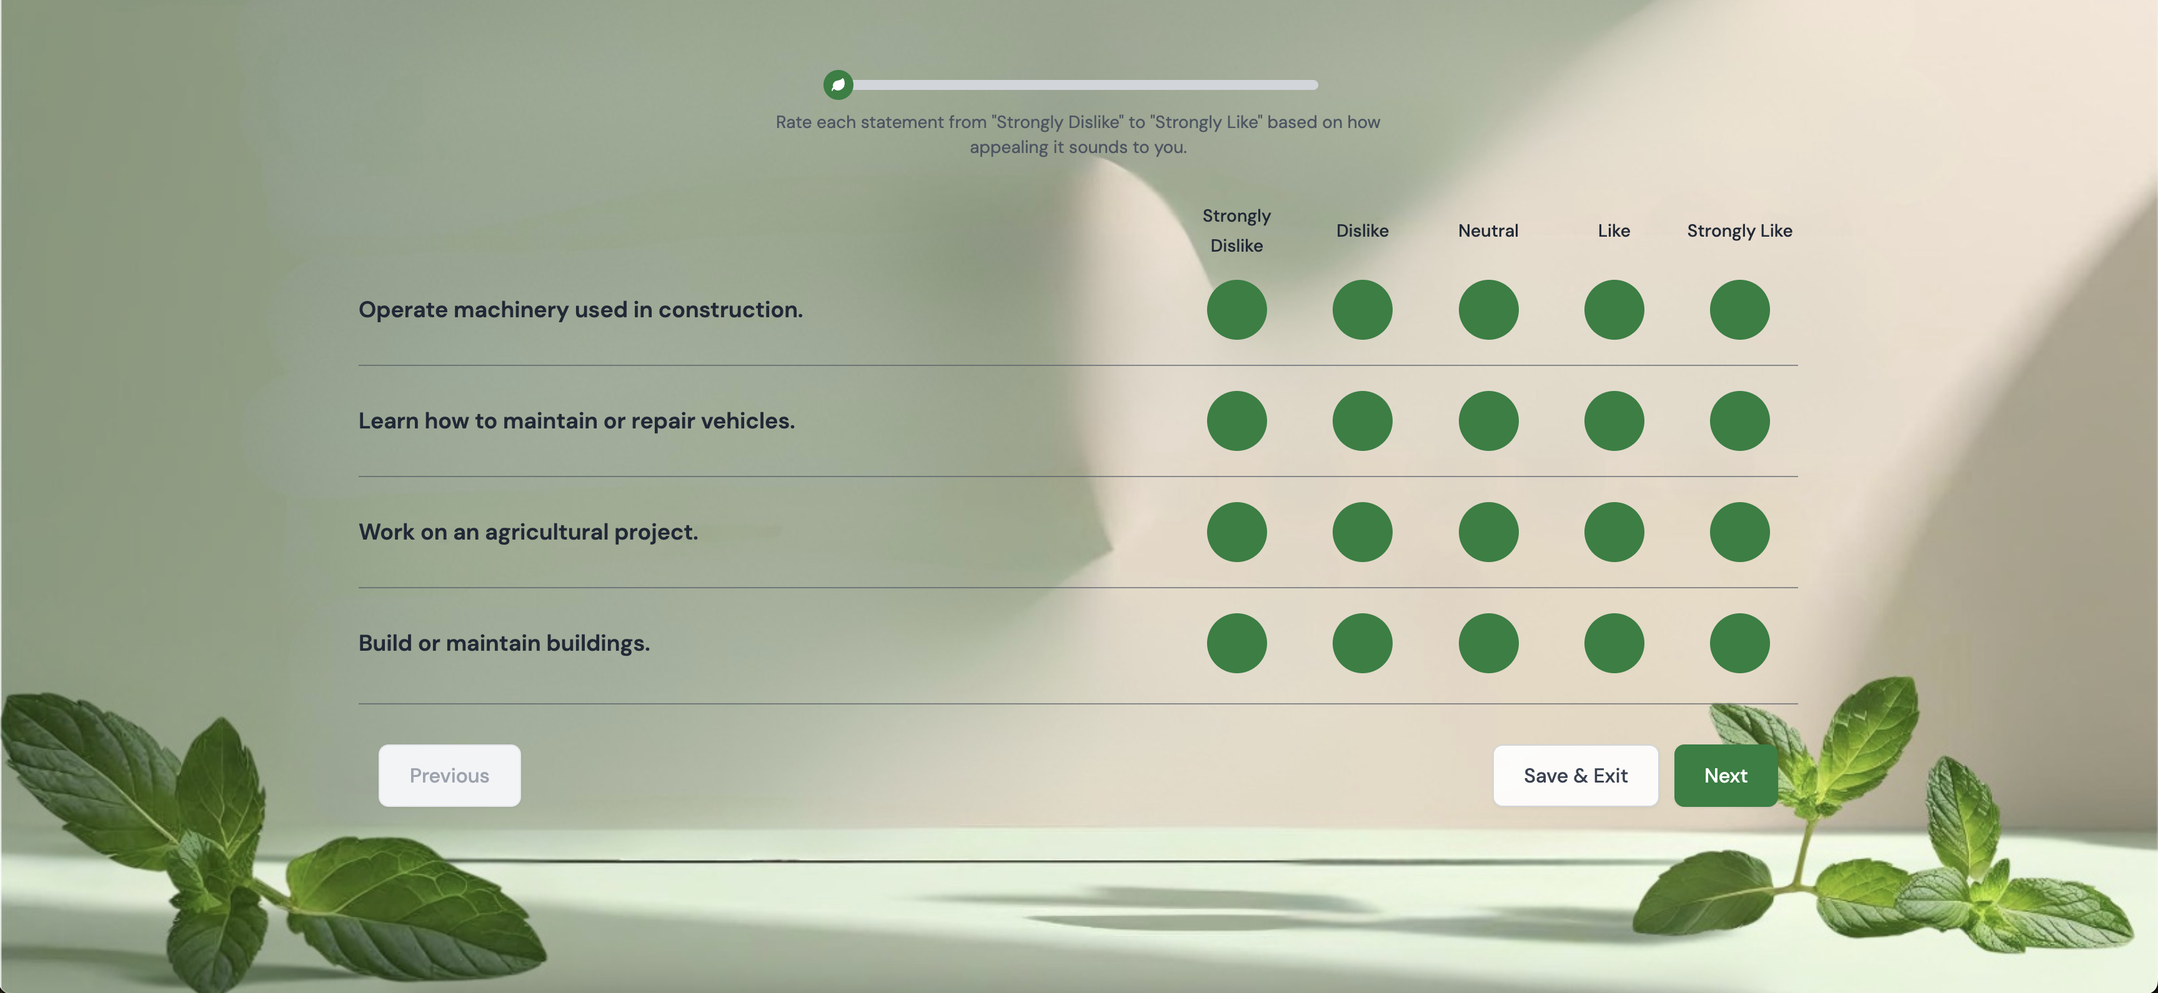Rate "Operate machinery used in construction" as Strongly Dislike
The width and height of the screenshot is (2158, 993).
1236,309
